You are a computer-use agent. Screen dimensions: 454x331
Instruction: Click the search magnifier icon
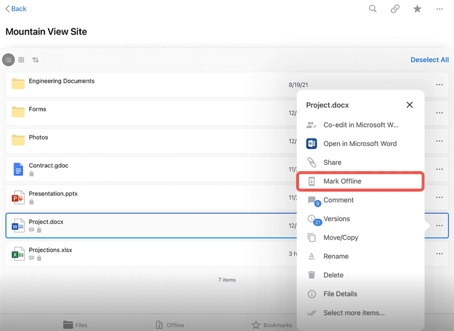point(373,9)
